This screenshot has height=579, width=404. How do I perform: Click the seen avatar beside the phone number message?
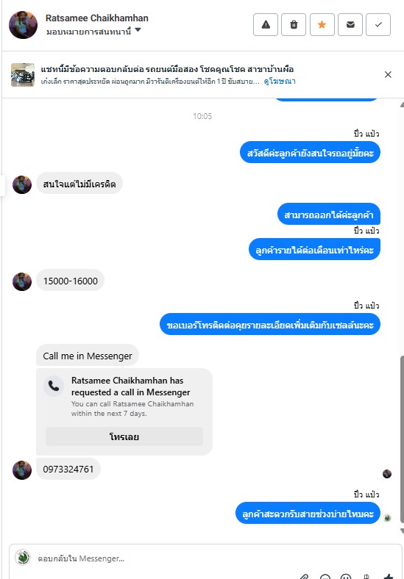click(387, 474)
